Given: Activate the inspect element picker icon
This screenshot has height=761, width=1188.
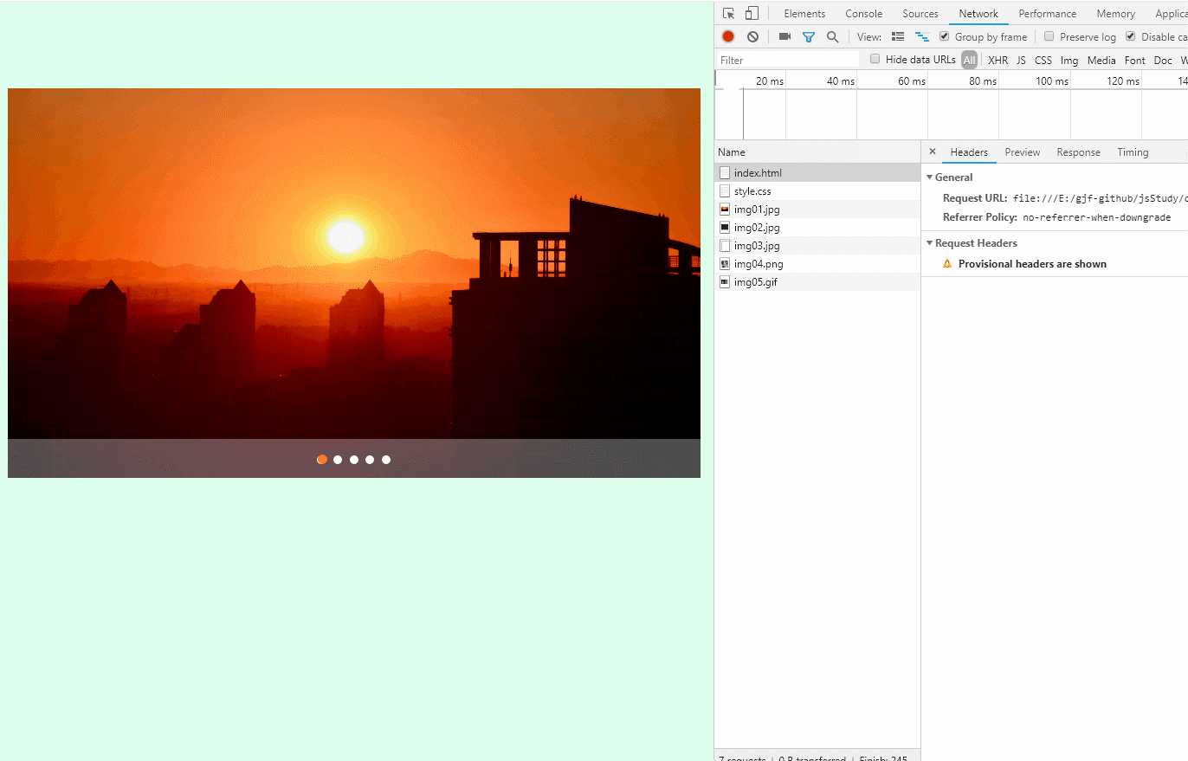Looking at the screenshot, I should (728, 13).
